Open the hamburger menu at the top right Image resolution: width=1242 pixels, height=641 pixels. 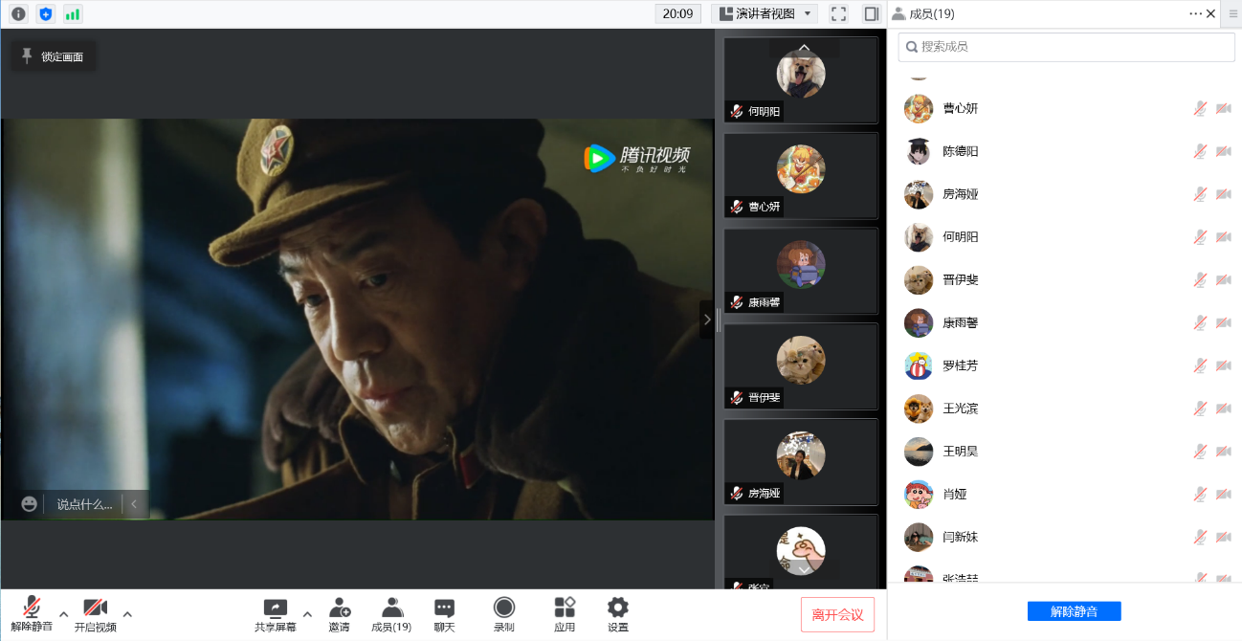click(x=1232, y=13)
